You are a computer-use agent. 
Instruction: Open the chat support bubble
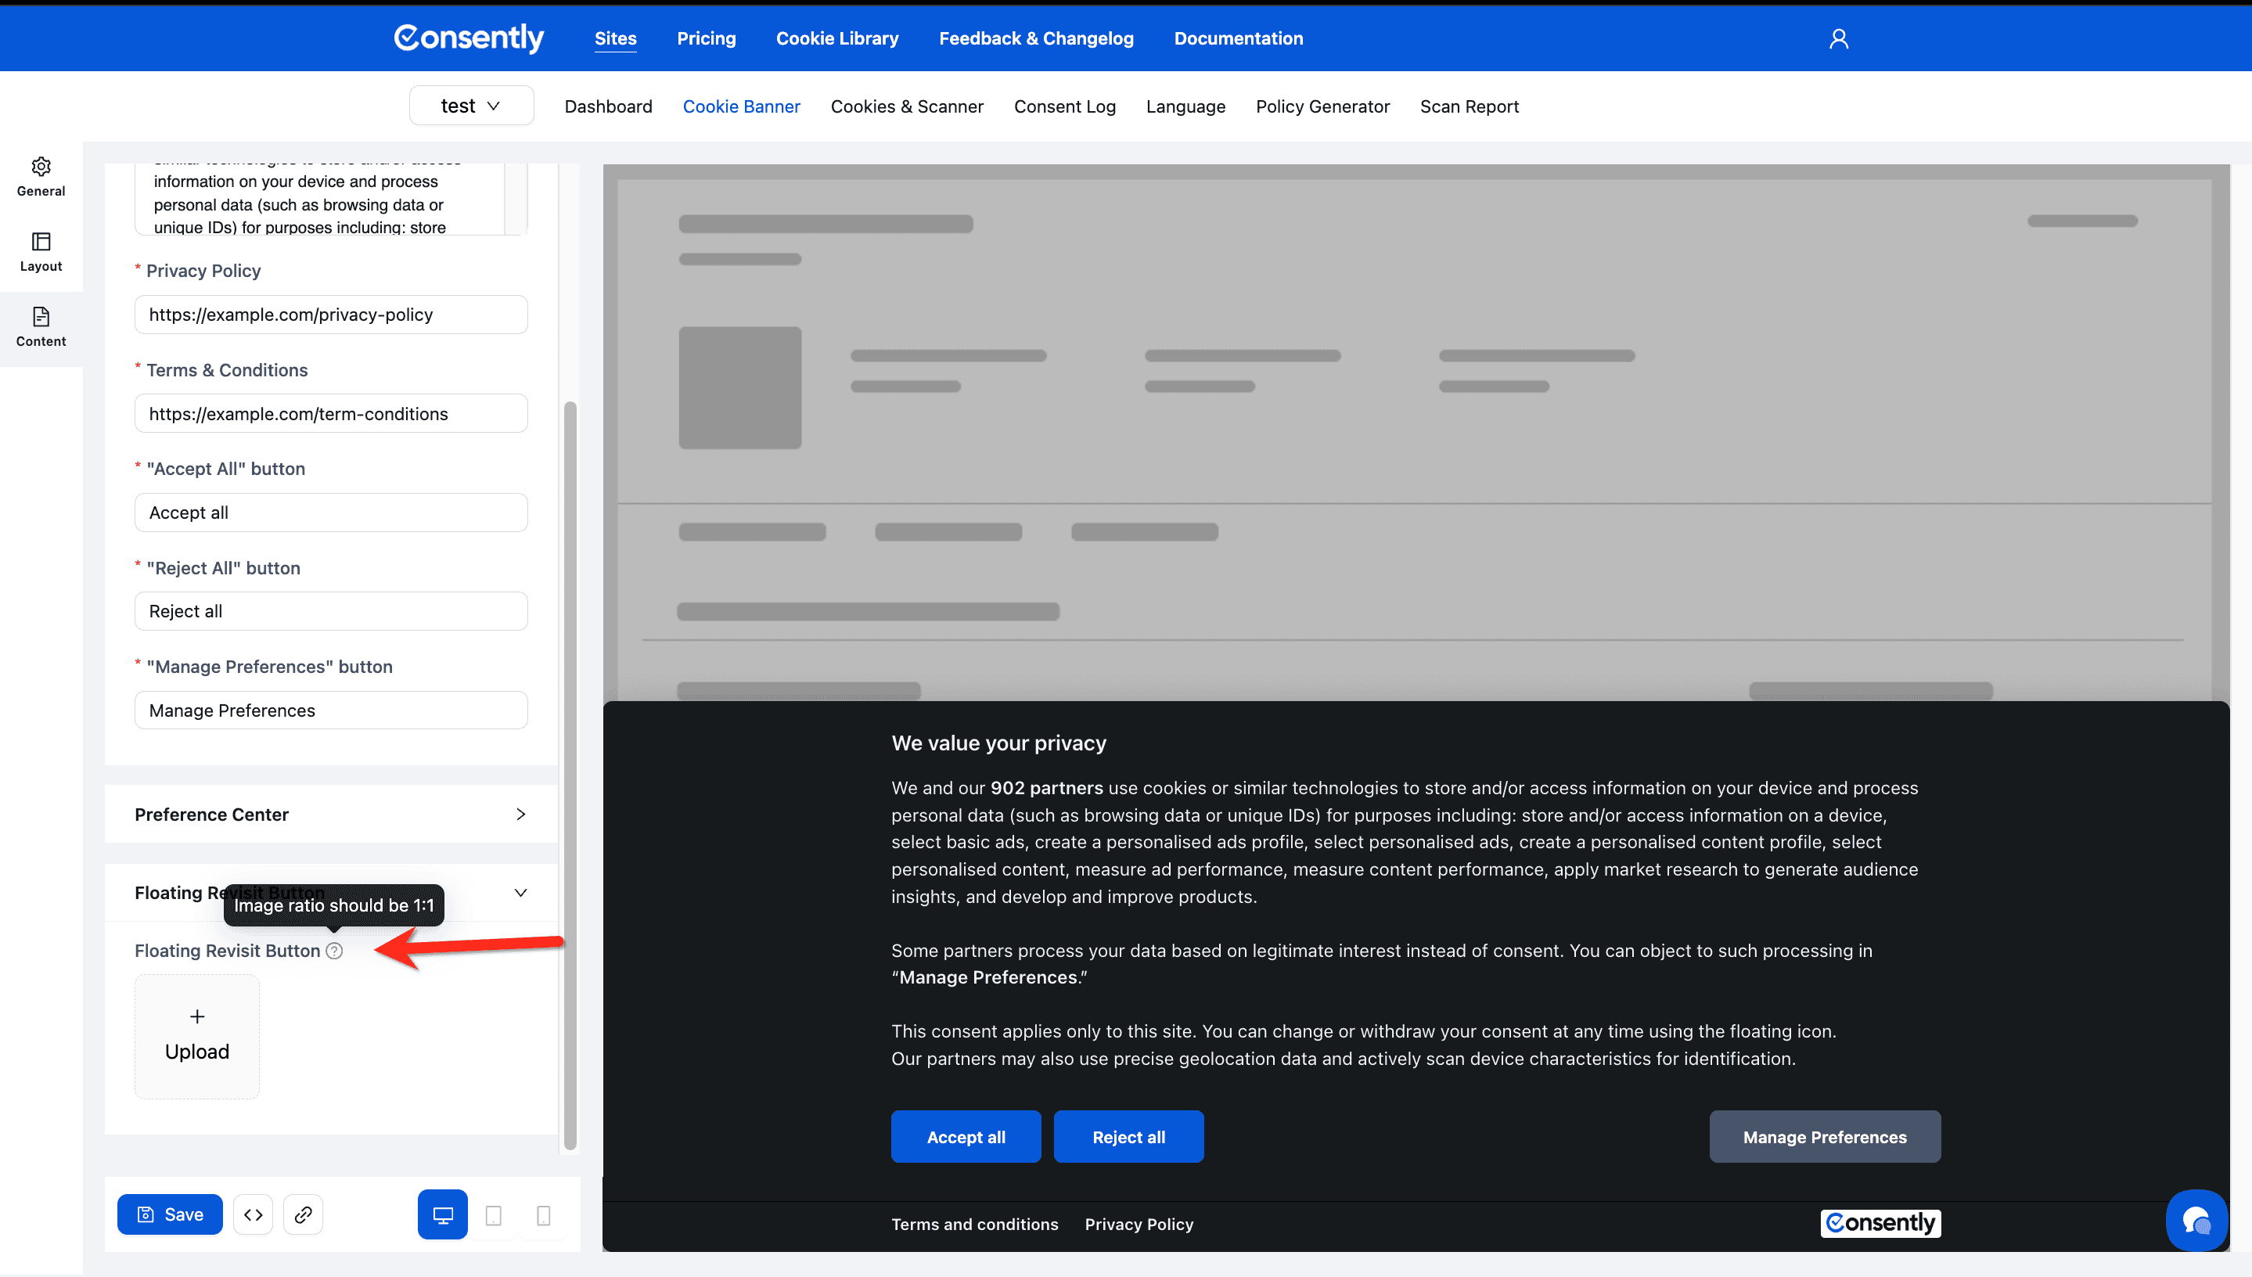[2196, 1219]
